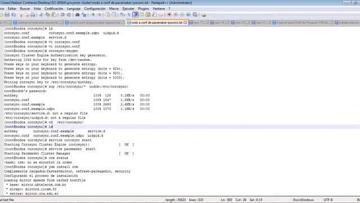Click the Paste clipboard icon
Image resolution: width=360 pixels, height=203 pixels.
54,15
